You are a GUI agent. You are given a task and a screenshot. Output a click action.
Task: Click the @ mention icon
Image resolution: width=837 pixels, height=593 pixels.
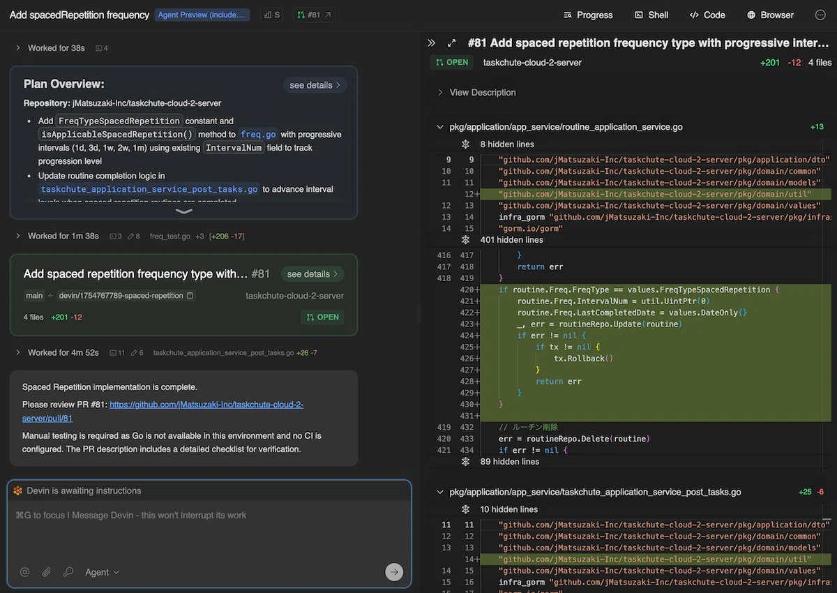(x=25, y=572)
